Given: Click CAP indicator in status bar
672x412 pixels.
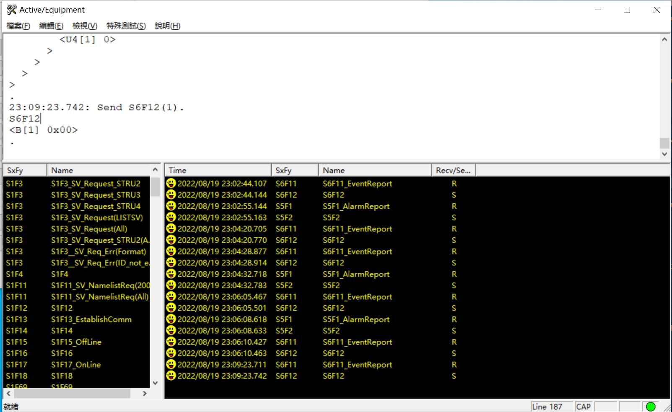Looking at the screenshot, I should click(583, 407).
